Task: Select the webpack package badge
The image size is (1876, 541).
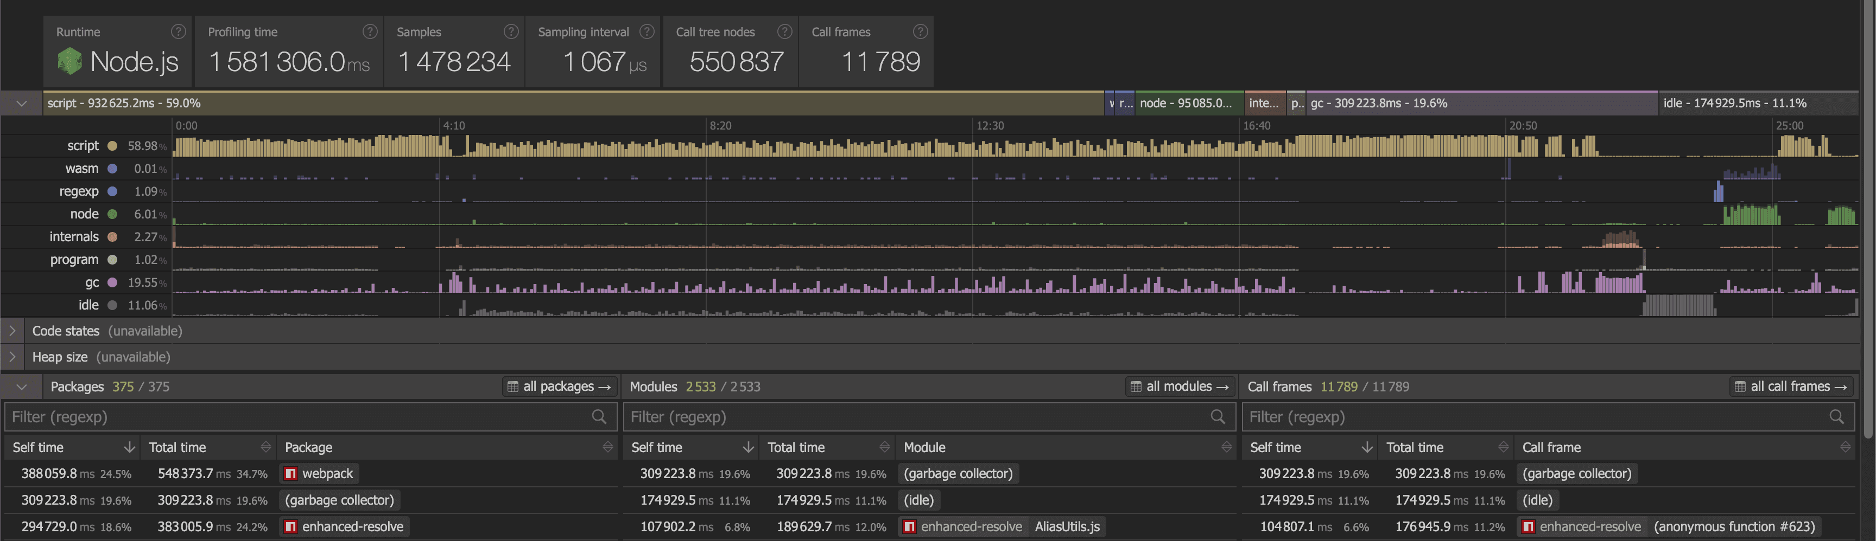Action: [x=319, y=473]
